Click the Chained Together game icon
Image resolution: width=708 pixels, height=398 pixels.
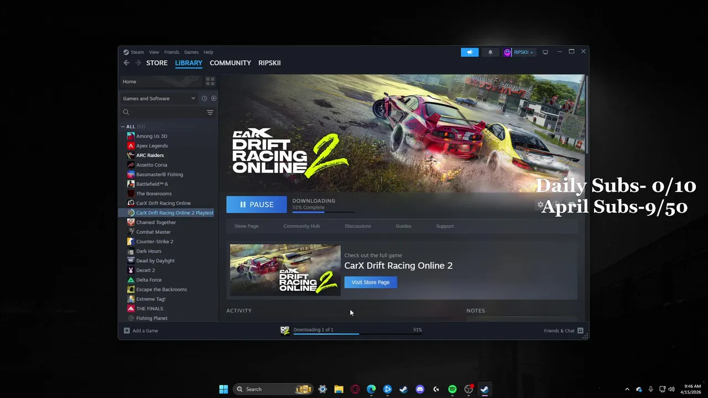131,222
